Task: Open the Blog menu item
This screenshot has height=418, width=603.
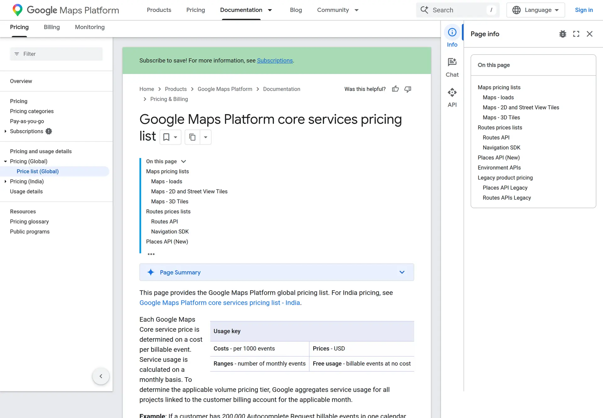Action: pyautogui.click(x=296, y=10)
